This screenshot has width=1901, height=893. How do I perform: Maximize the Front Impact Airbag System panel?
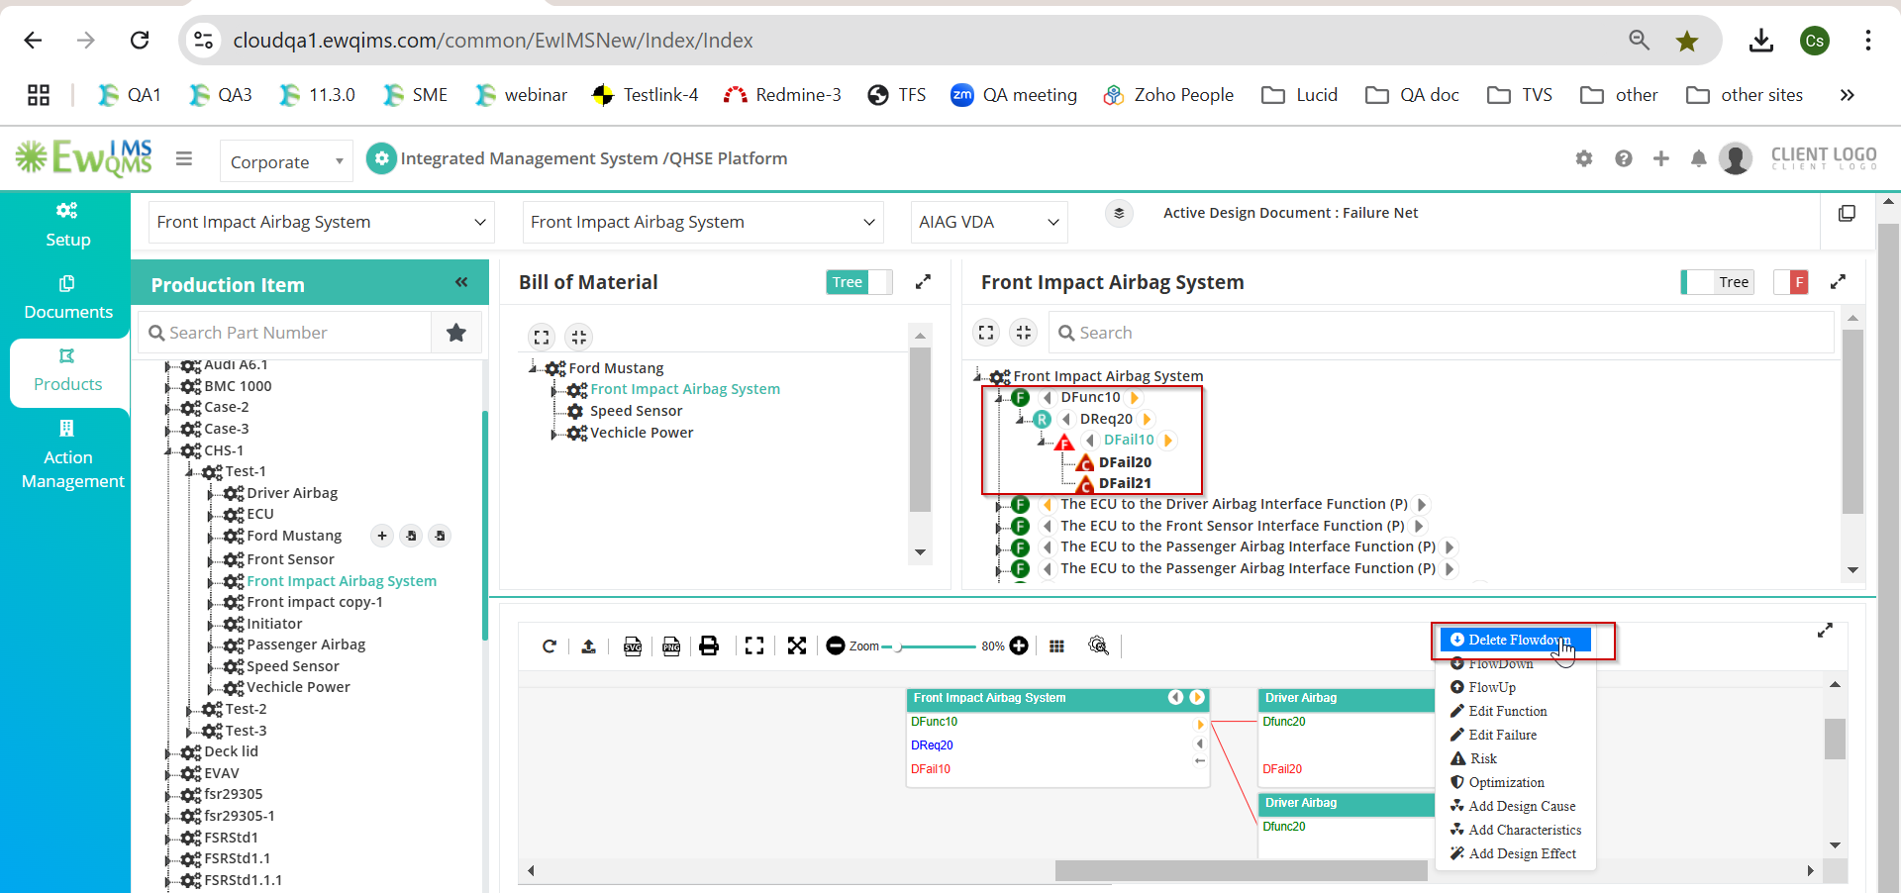click(1838, 282)
